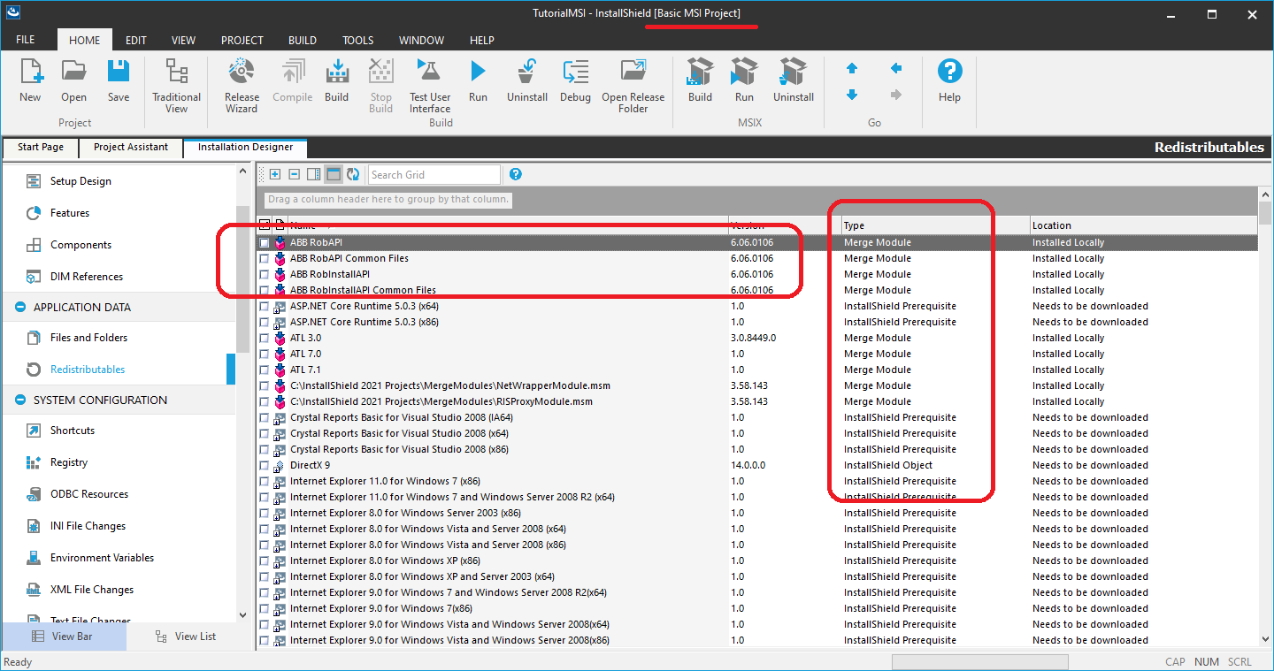1274x671 pixels.
Task: Create a new project with New icon
Action: [x=30, y=81]
